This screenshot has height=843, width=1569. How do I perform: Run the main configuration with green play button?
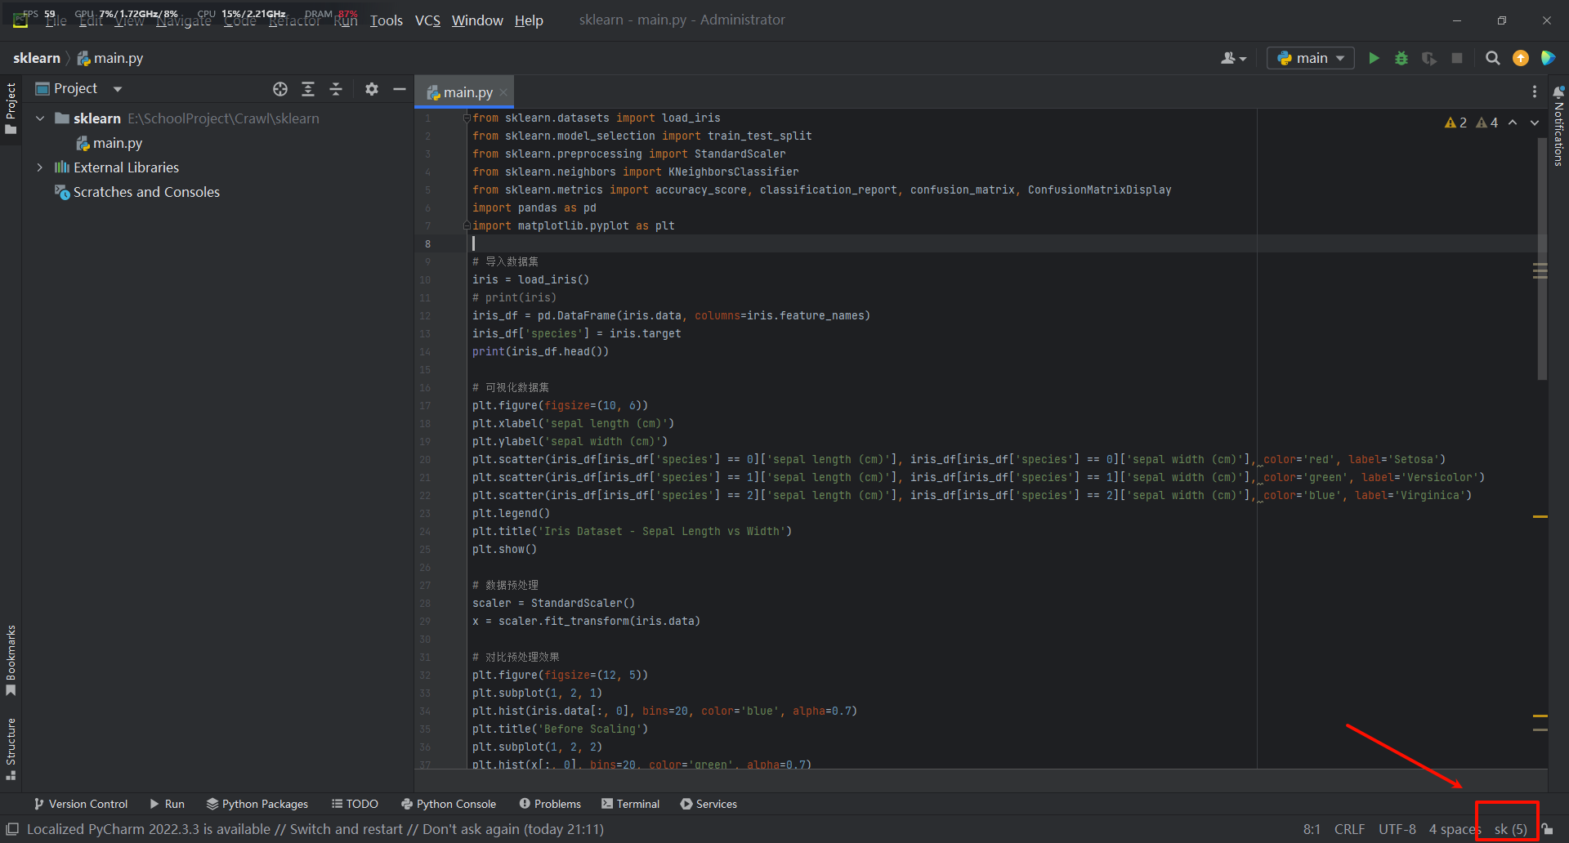1374,58
